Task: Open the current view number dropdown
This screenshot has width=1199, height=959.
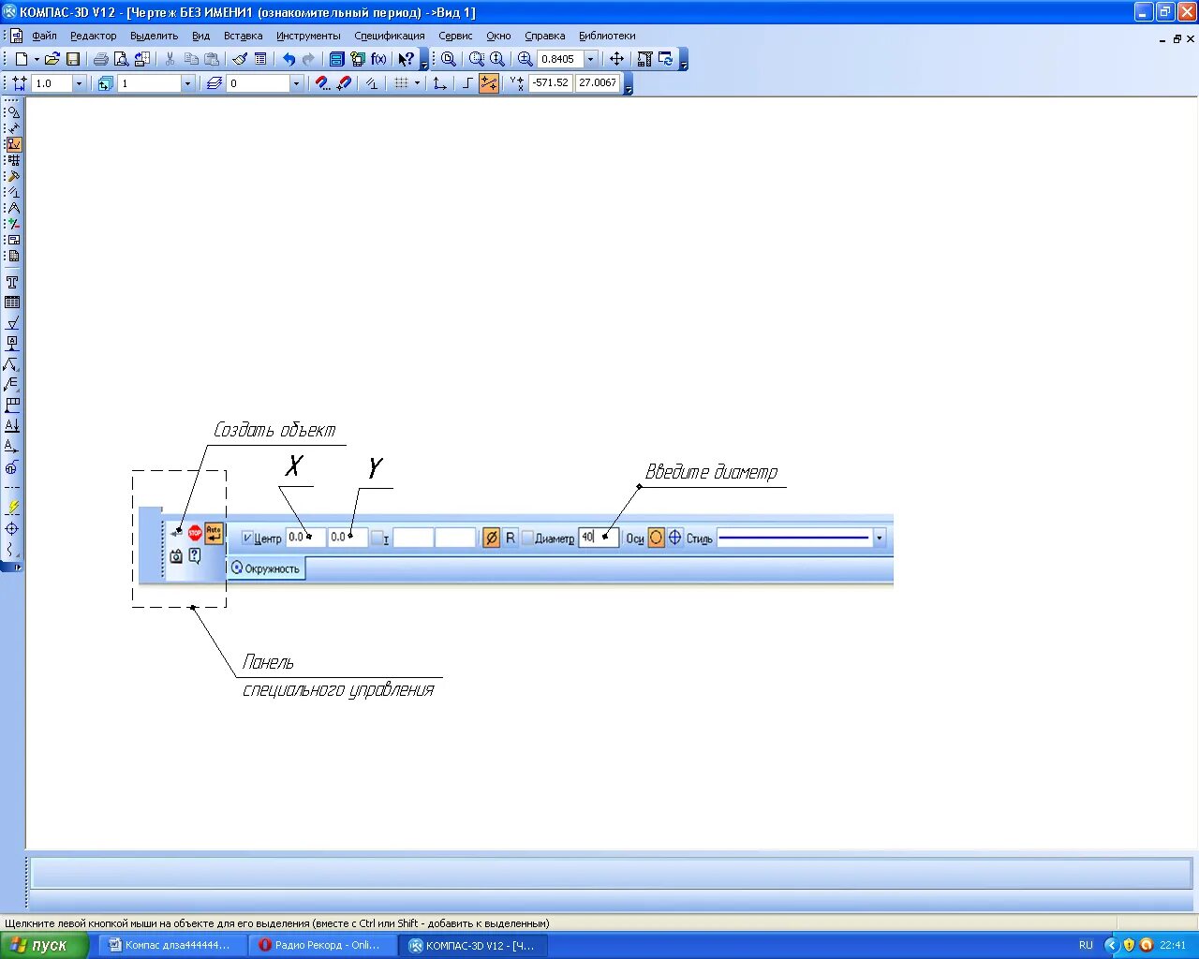Action: tap(187, 83)
